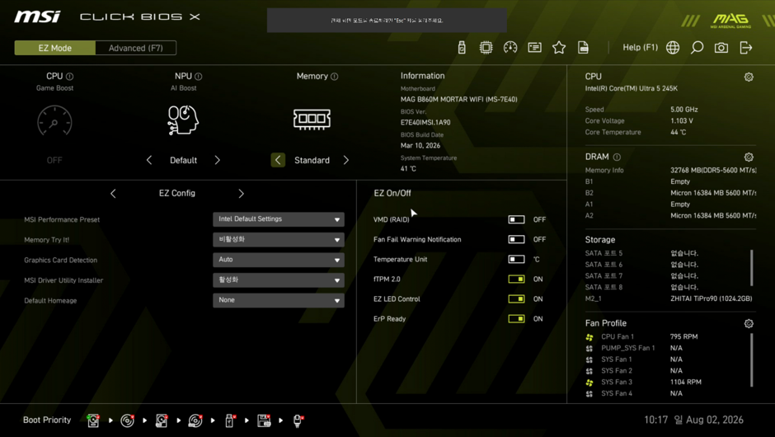The height and width of the screenshot is (437, 775).
Task: Select USB CD/DVD boot device icon
Action: pyautogui.click(x=195, y=421)
